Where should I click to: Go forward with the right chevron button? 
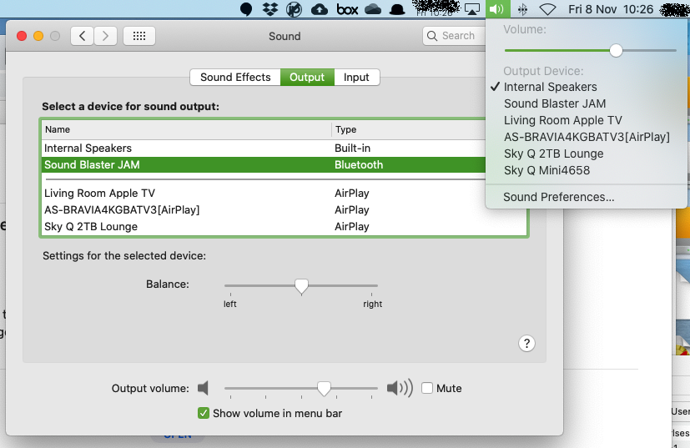(105, 36)
